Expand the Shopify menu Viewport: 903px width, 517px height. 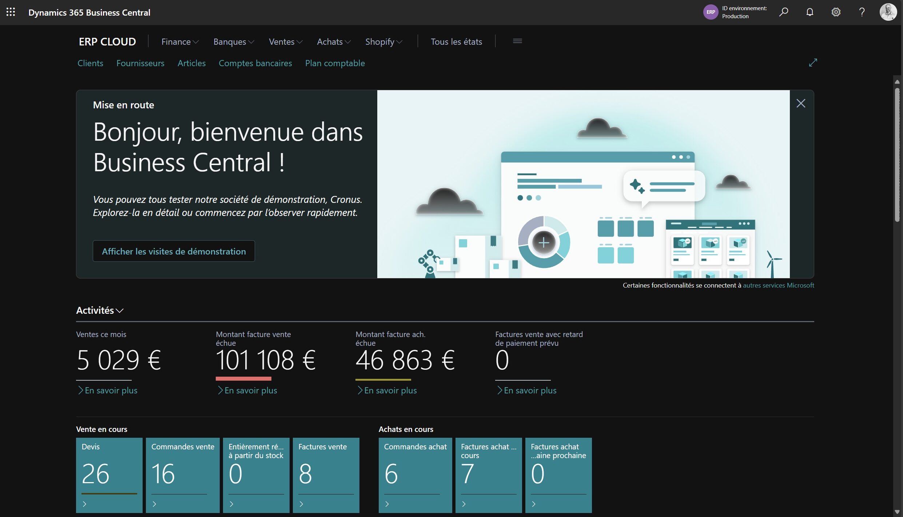pos(383,42)
